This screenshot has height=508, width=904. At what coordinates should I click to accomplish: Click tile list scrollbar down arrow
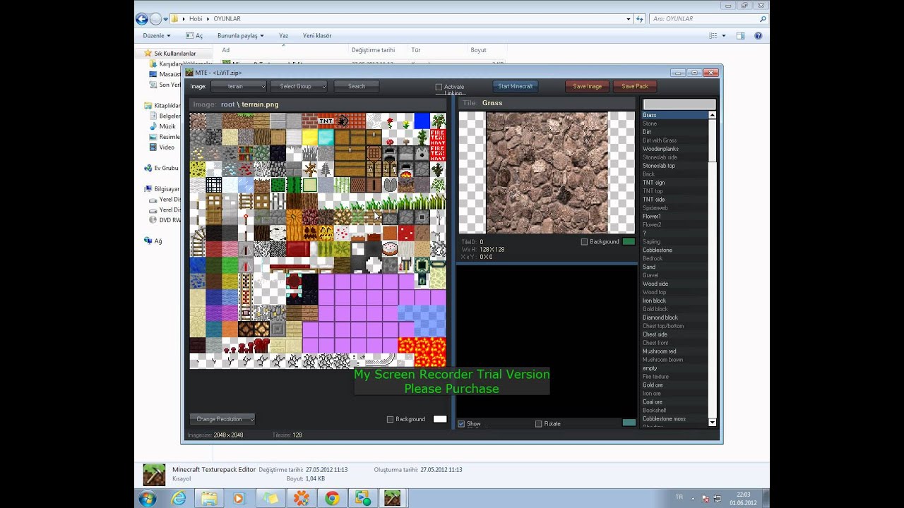pos(712,422)
